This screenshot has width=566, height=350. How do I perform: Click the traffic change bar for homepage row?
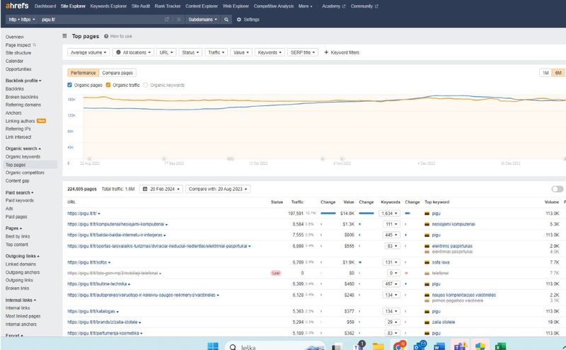pos(328,214)
